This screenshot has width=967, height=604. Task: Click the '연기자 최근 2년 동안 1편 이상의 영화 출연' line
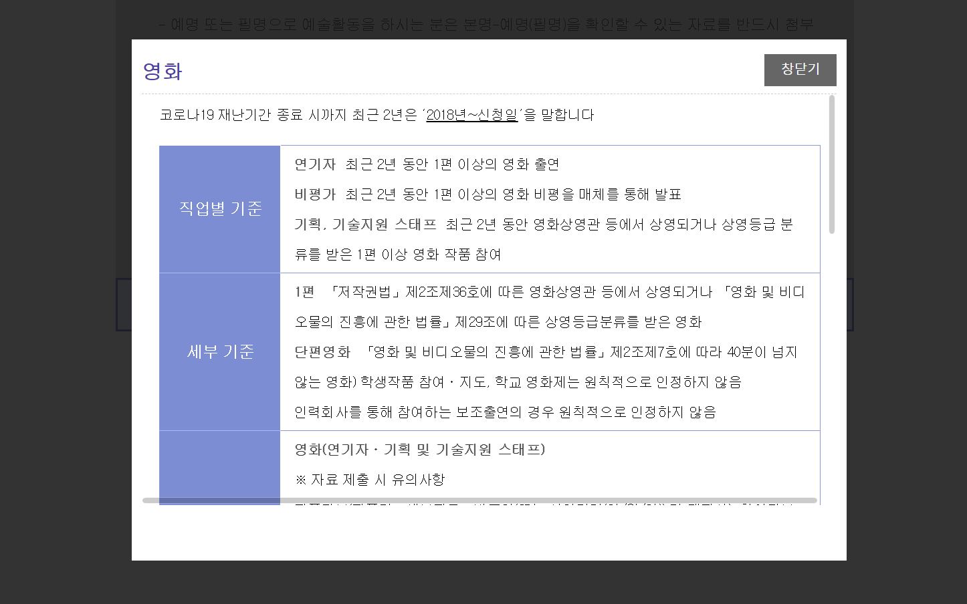[427, 164]
